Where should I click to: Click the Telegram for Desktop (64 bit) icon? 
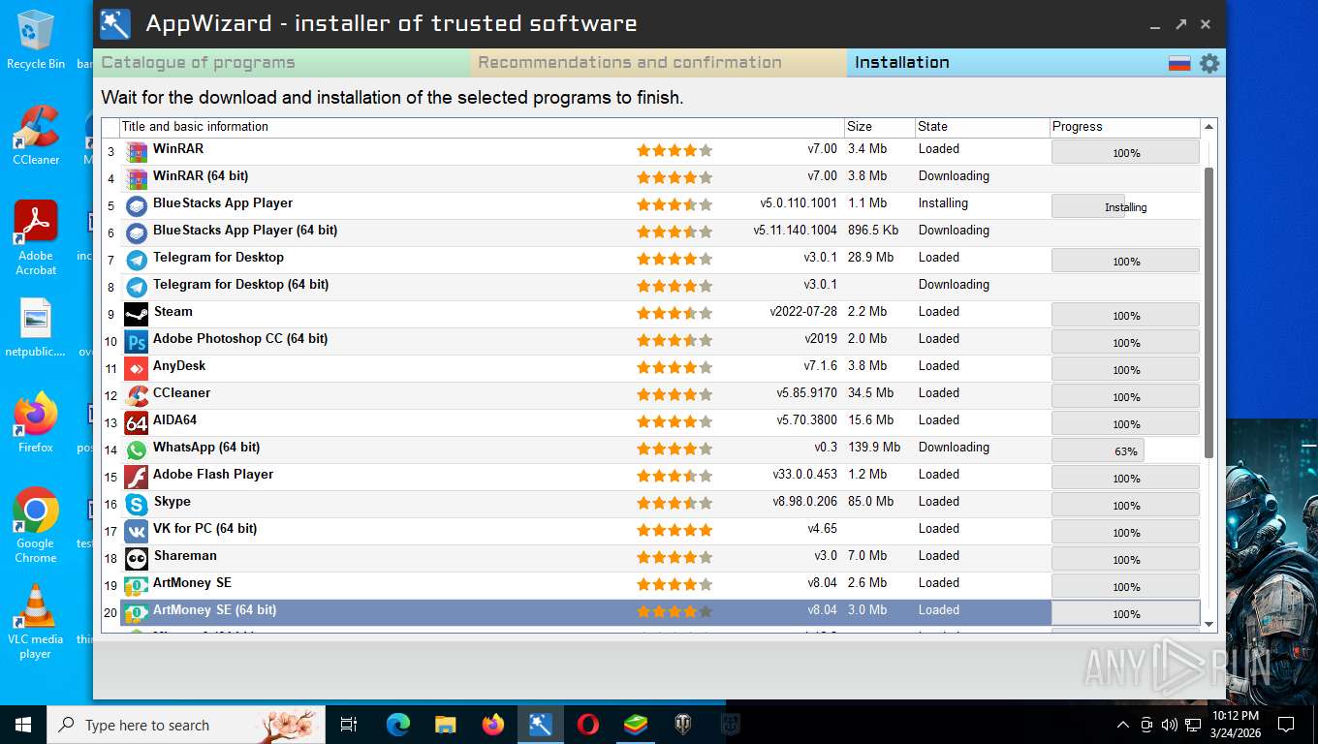click(137, 288)
